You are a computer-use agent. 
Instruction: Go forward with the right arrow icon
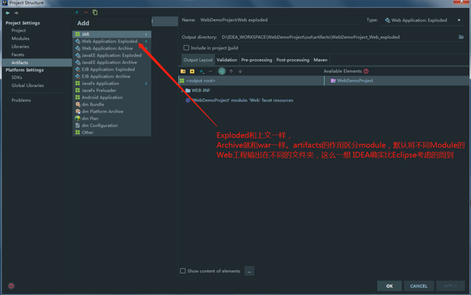point(16,13)
